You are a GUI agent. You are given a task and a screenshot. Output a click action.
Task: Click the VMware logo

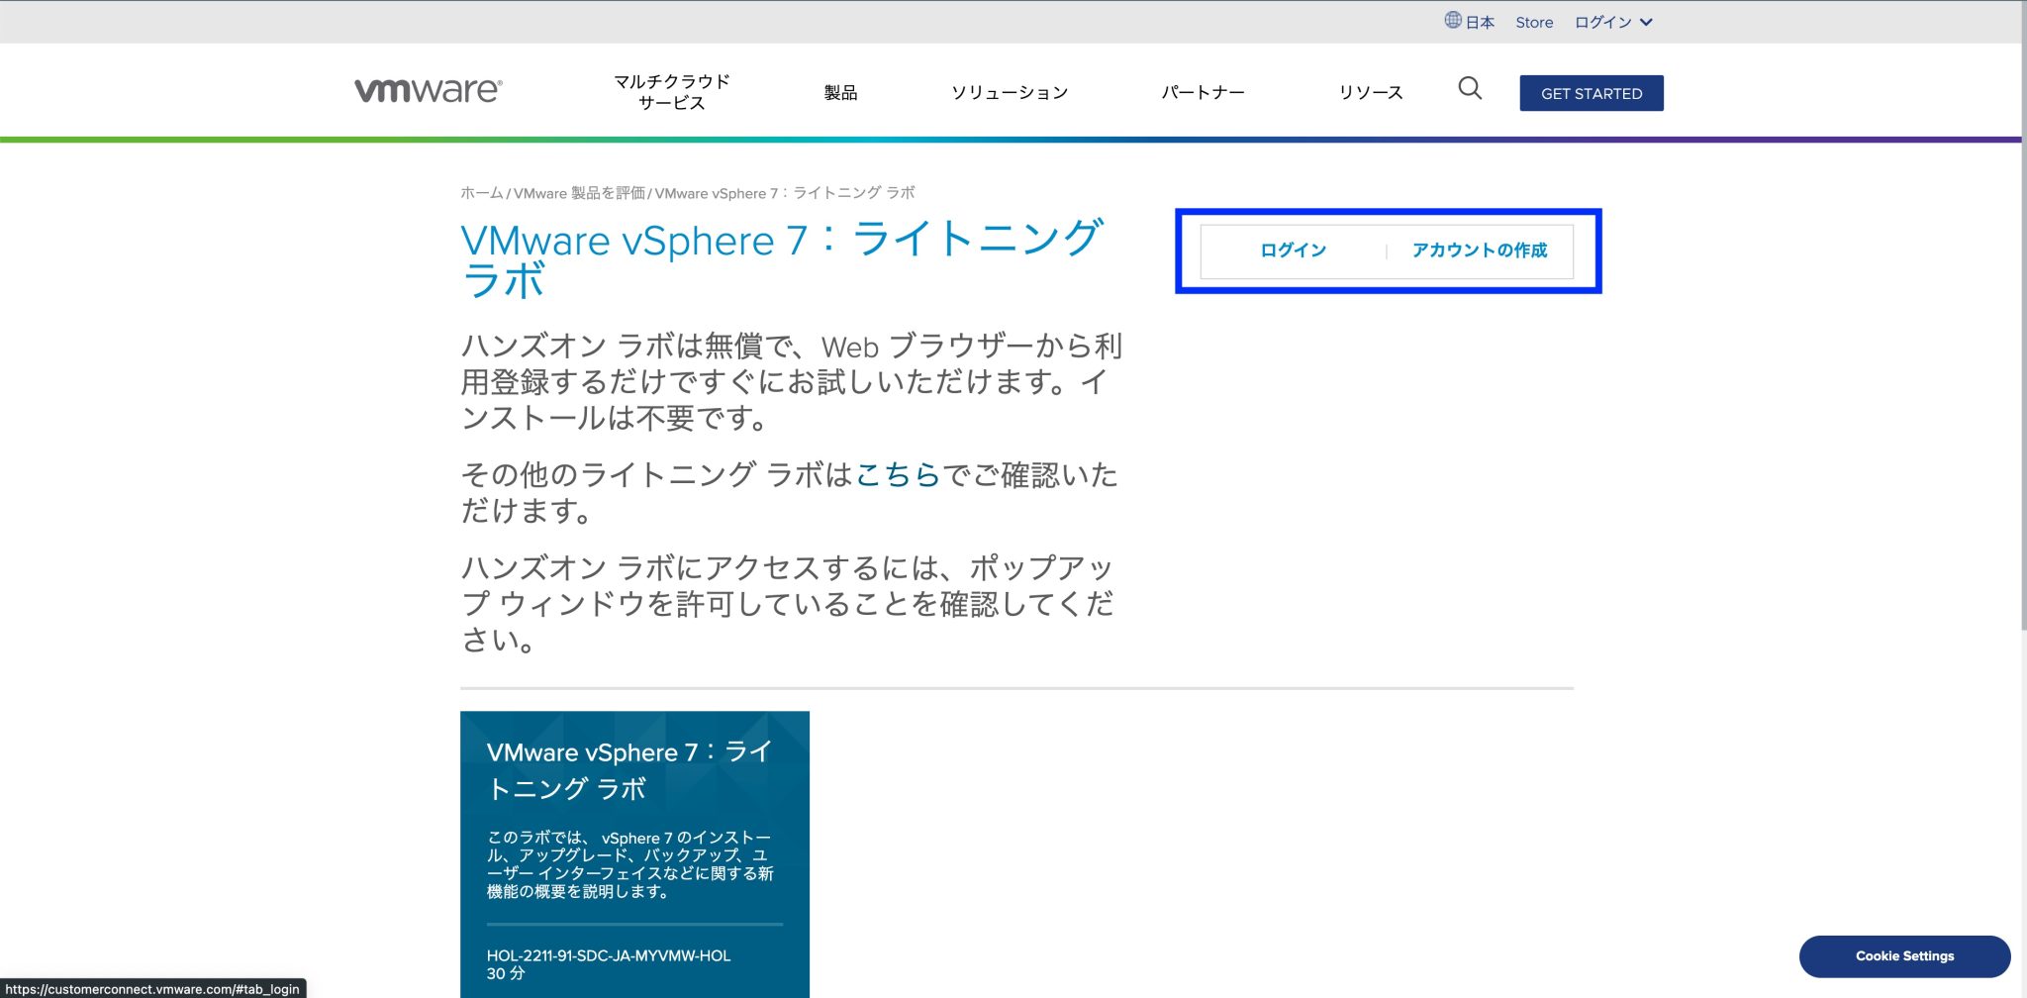pyautogui.click(x=428, y=89)
